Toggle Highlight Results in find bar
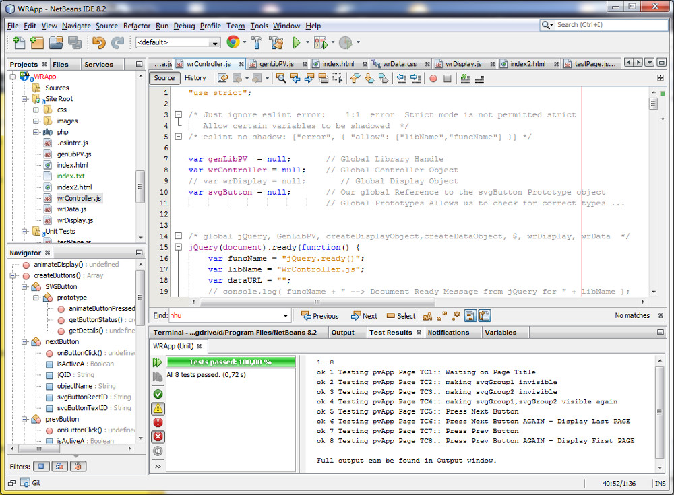The image size is (674, 495). (x=470, y=316)
